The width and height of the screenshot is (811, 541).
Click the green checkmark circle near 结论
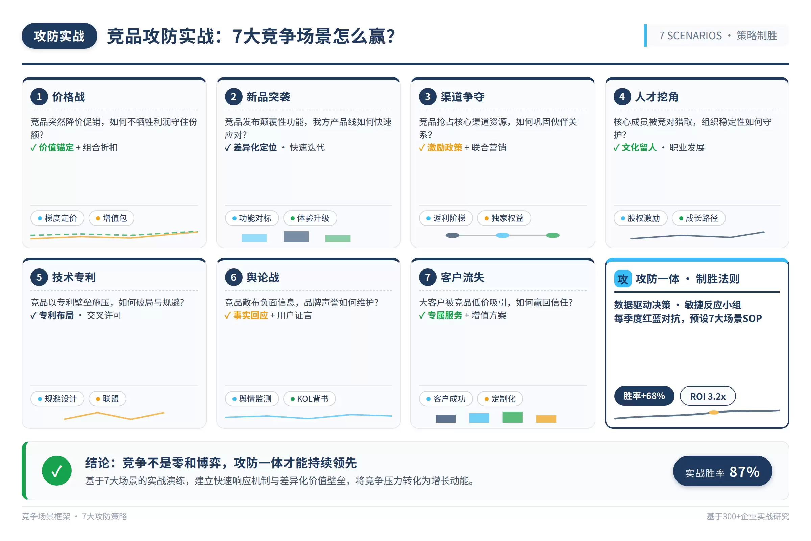tap(56, 471)
